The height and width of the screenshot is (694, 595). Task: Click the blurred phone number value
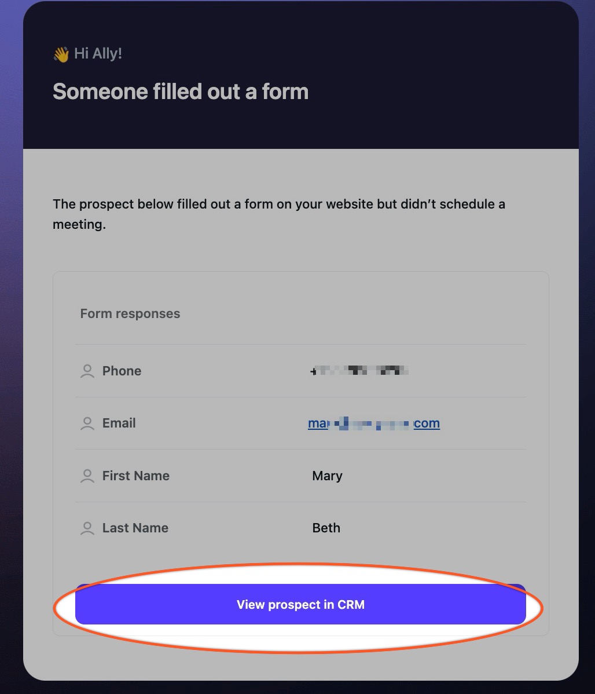tap(359, 371)
